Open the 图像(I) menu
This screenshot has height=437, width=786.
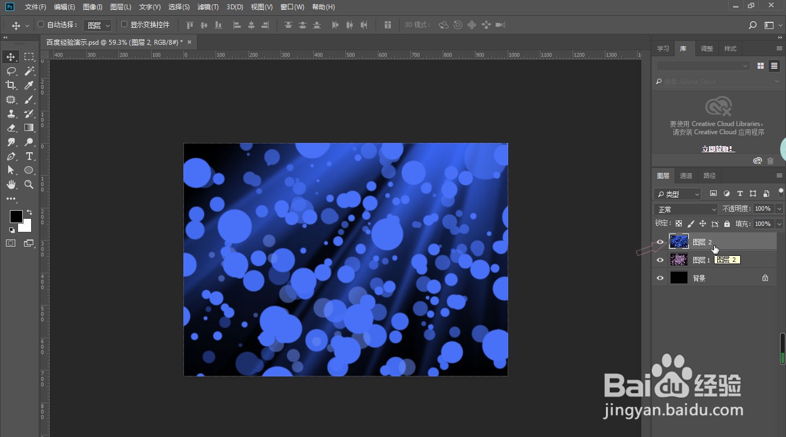pyautogui.click(x=93, y=7)
